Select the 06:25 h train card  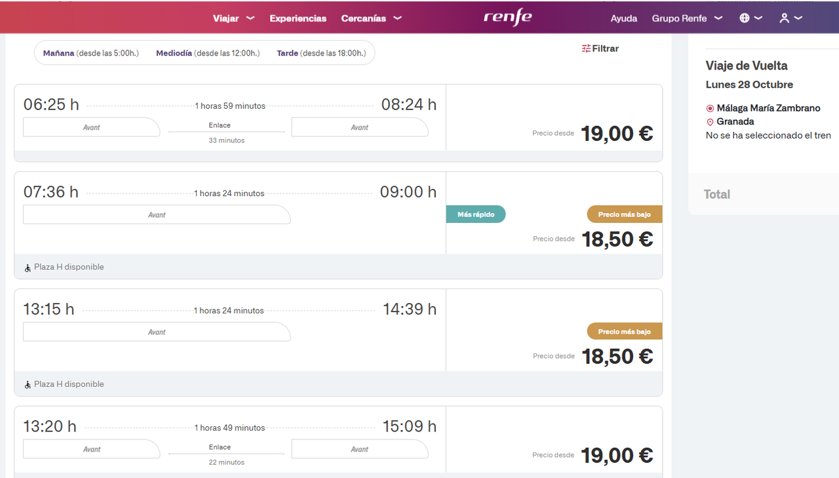[338, 123]
